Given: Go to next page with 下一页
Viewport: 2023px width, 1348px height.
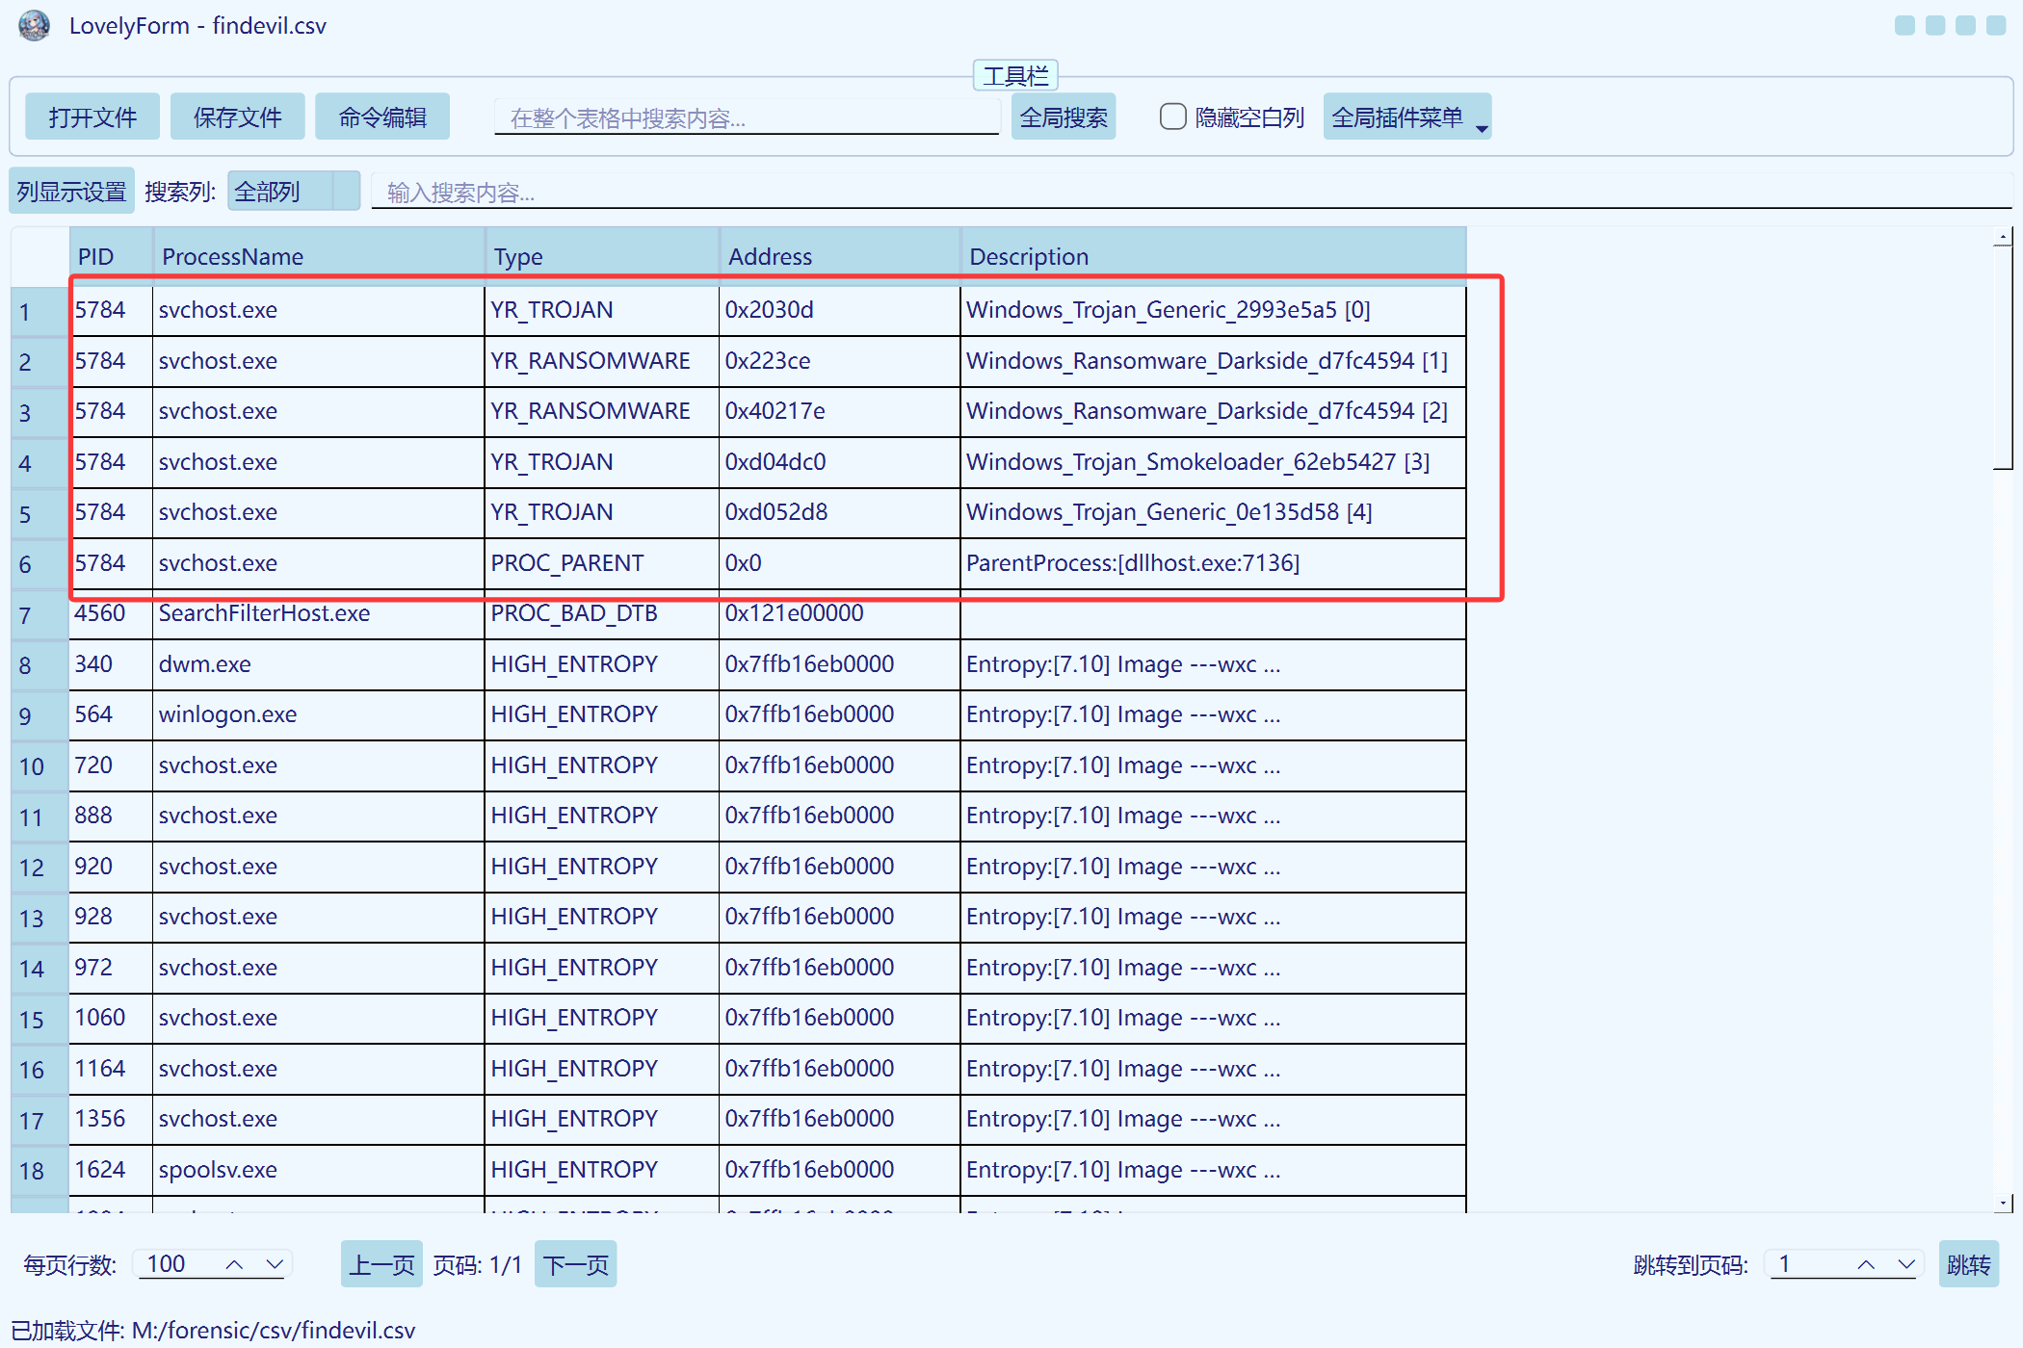Looking at the screenshot, I should 575,1264.
